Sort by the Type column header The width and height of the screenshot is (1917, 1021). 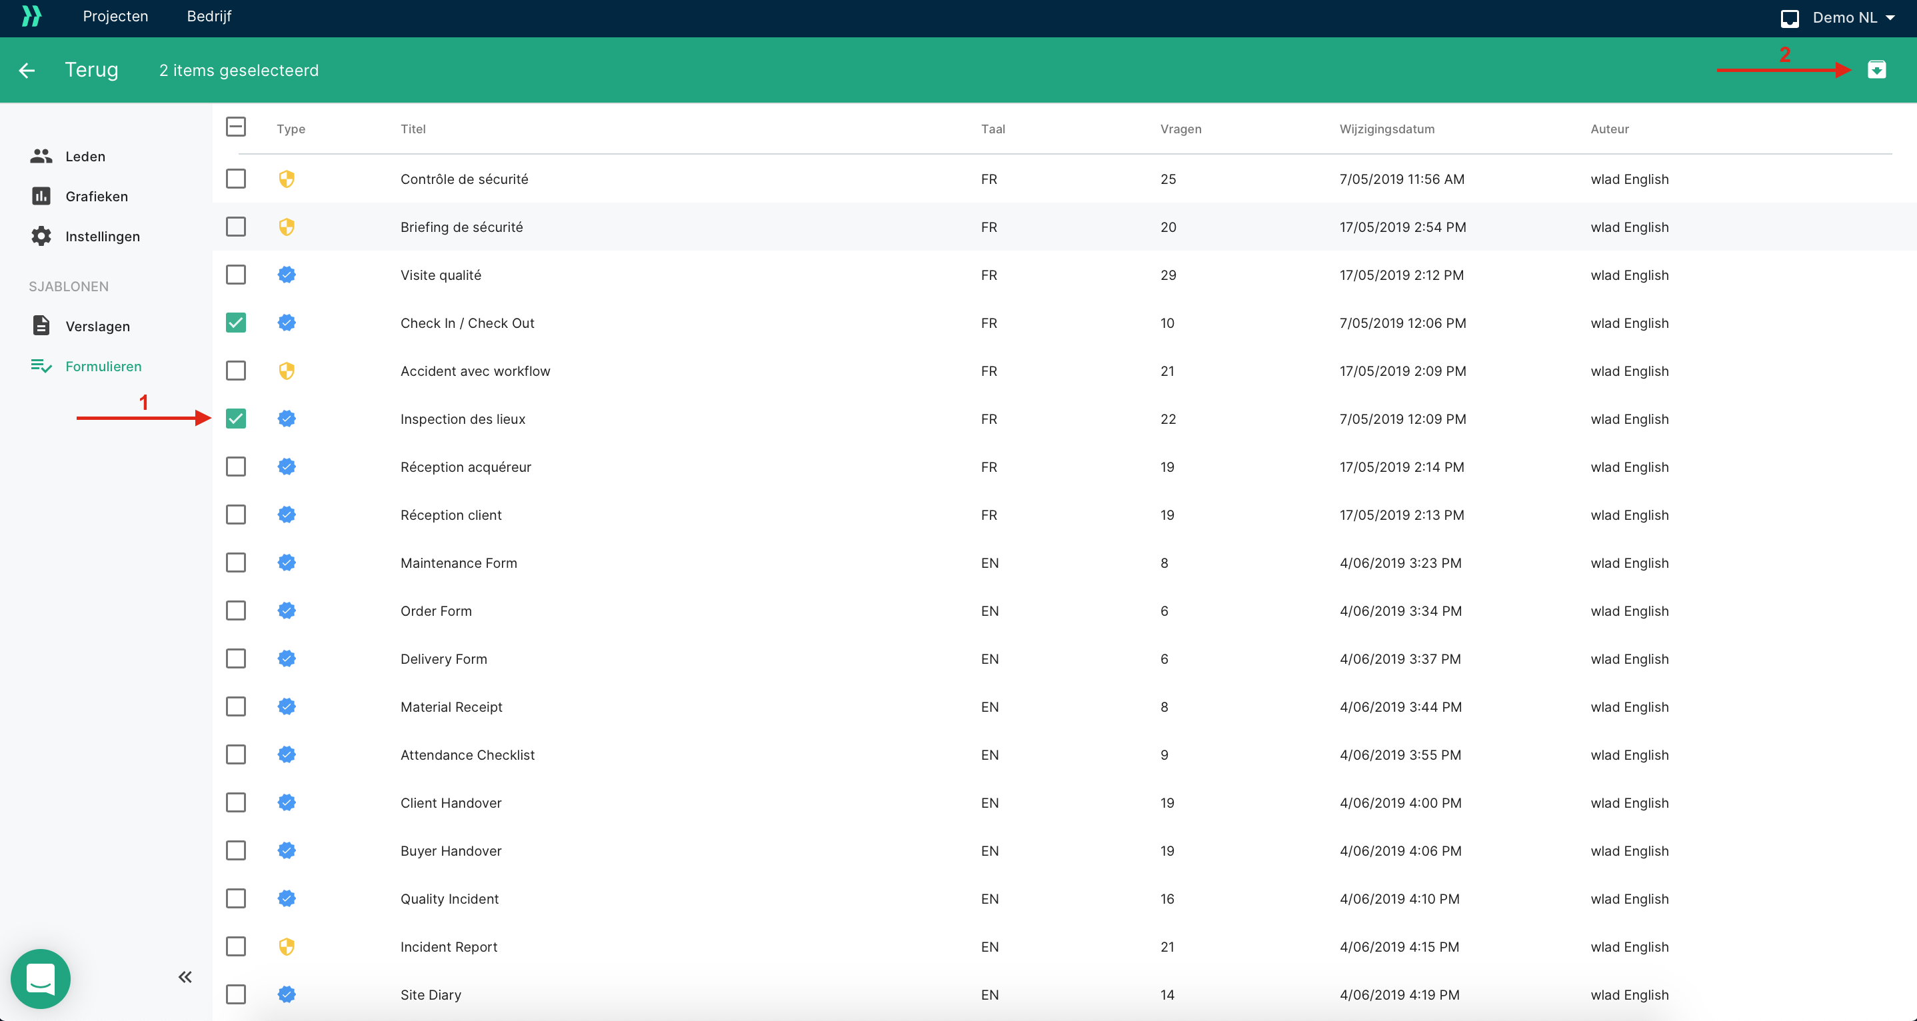pos(291,129)
